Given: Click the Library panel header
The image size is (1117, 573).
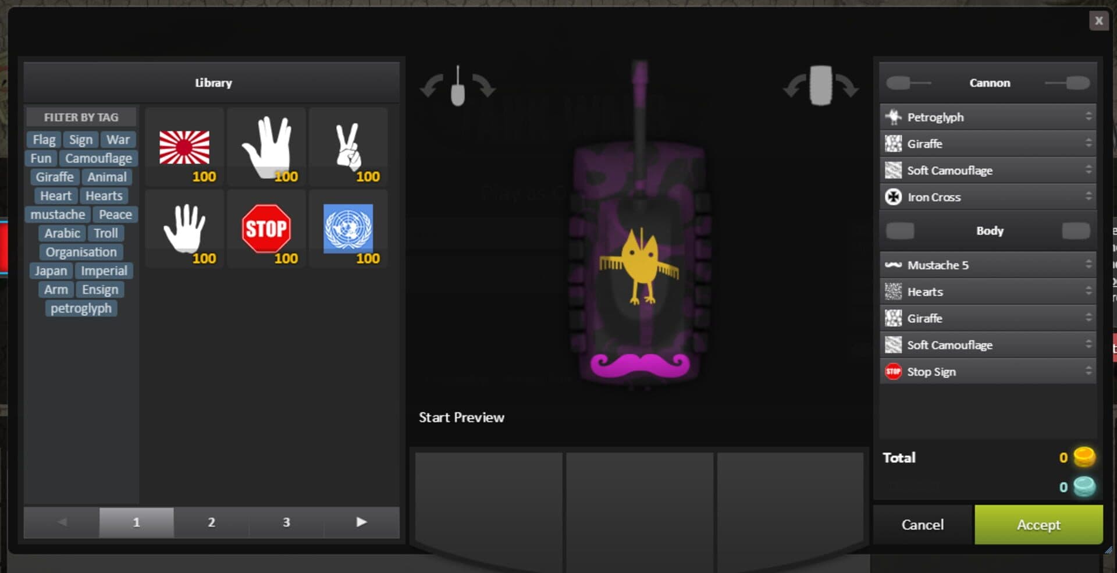Looking at the screenshot, I should [x=212, y=83].
